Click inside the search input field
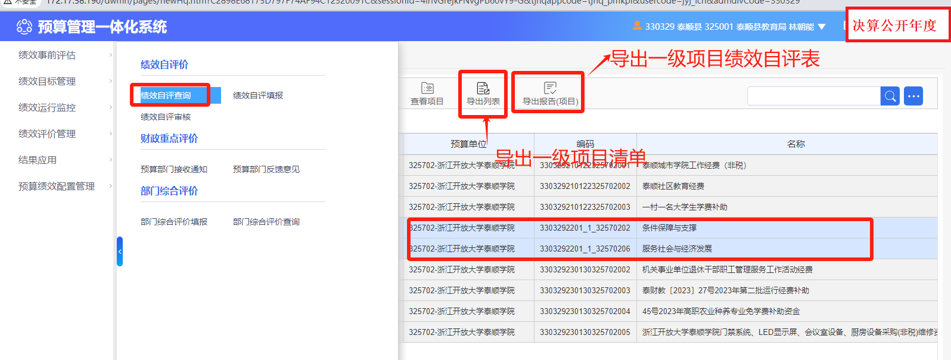 pos(814,96)
